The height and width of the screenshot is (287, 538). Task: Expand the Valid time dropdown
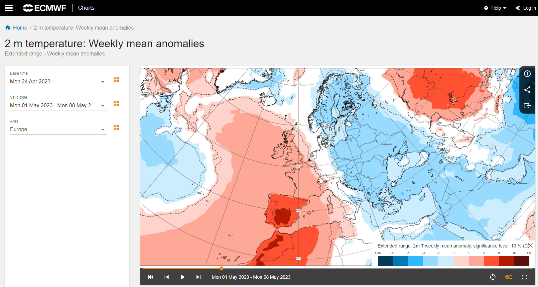coord(103,106)
